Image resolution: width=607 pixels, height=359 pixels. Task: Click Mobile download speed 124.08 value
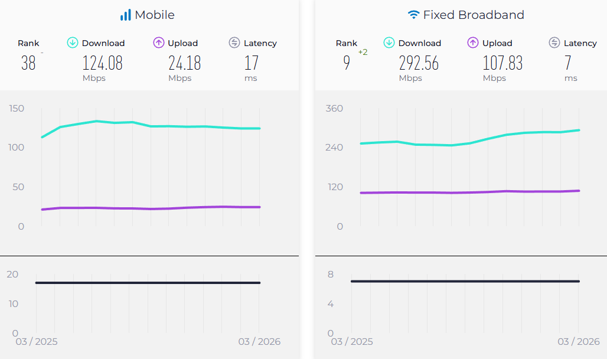102,63
